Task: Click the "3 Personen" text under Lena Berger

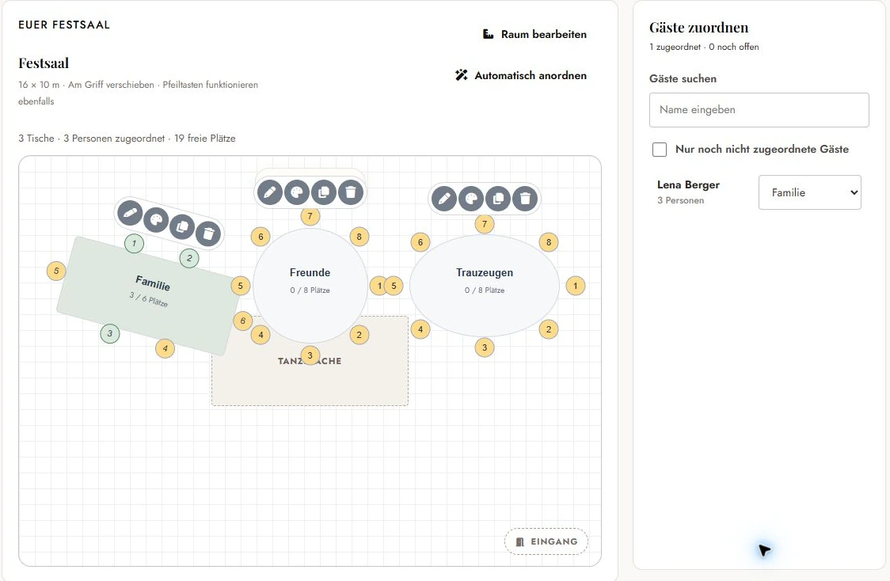Action: [x=680, y=200]
